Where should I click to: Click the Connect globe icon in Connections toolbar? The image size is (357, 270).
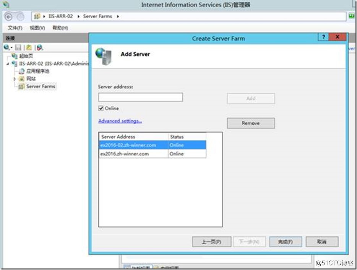coord(6,47)
